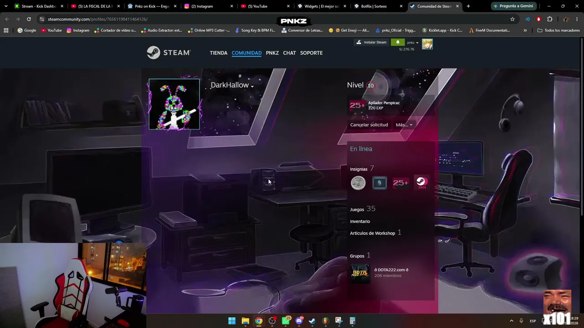
Task: Open the Song Key & BPM Finder bookmark
Action: point(255,31)
